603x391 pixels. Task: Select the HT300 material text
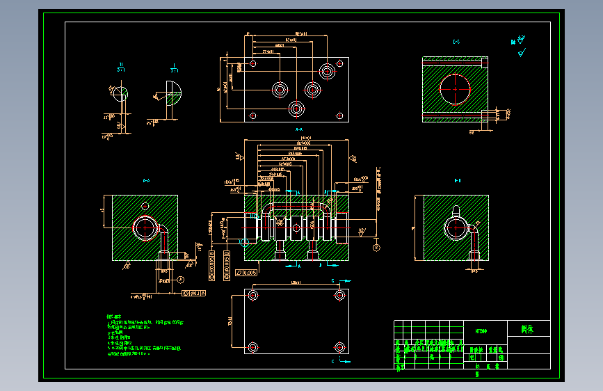(481, 331)
